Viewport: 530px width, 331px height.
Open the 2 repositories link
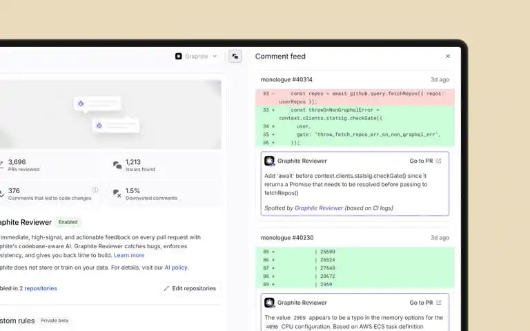pyautogui.click(x=38, y=288)
